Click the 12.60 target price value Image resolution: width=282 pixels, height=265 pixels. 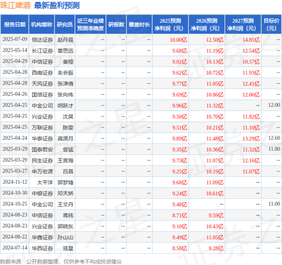[274, 138]
